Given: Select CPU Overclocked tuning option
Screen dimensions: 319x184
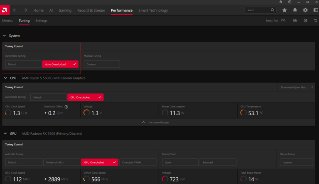Looking at the screenshot, I should tap(86, 97).
